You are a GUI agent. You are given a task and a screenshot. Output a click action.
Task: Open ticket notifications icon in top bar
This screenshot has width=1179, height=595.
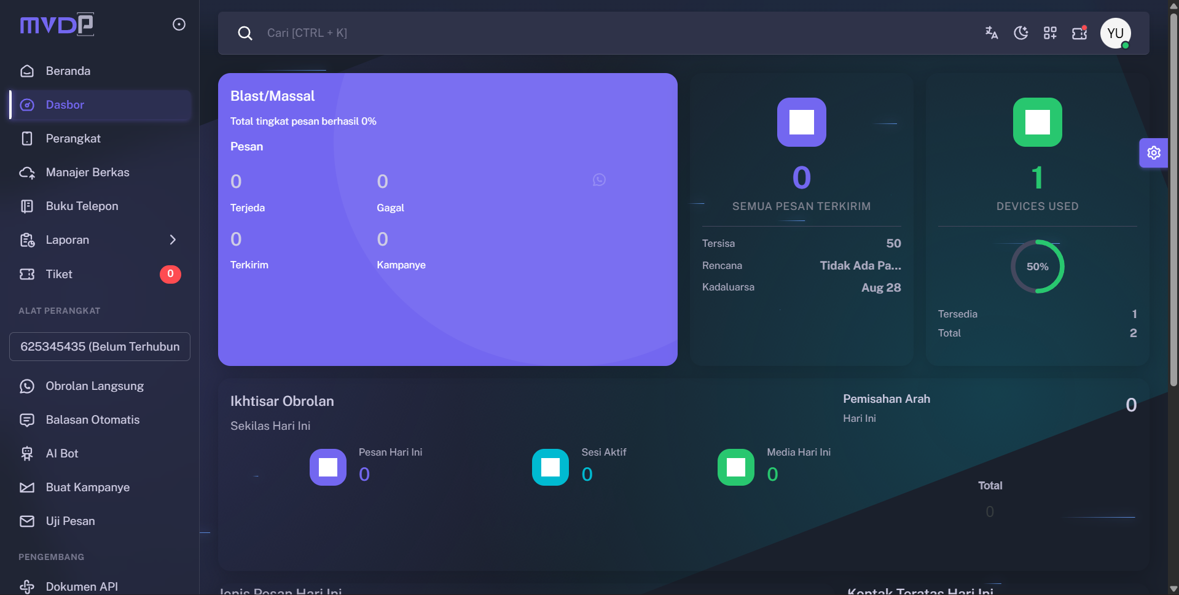click(1079, 33)
